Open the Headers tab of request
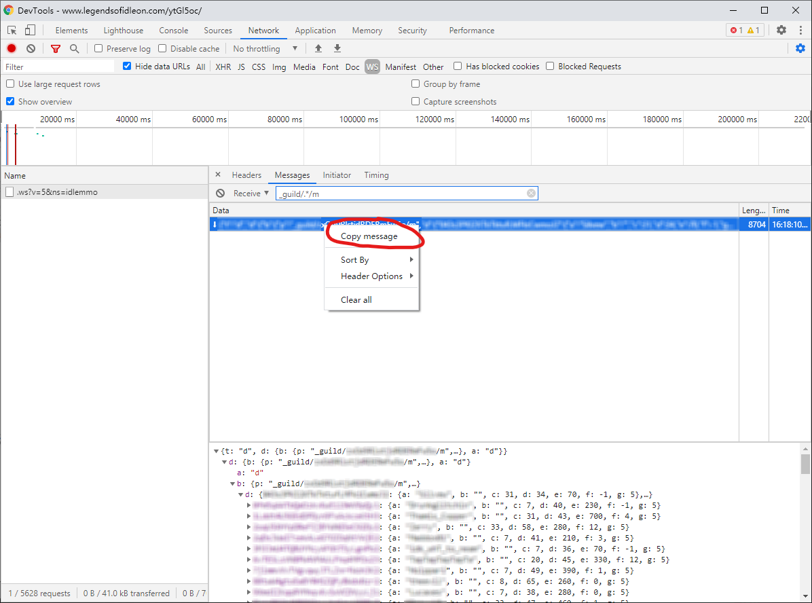This screenshot has width=812, height=603. (x=246, y=175)
